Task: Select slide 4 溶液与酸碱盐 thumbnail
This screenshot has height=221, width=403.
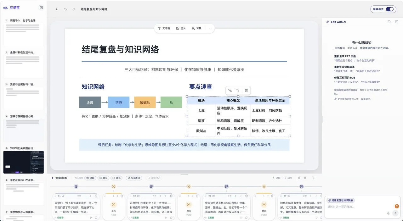Action: point(24,130)
